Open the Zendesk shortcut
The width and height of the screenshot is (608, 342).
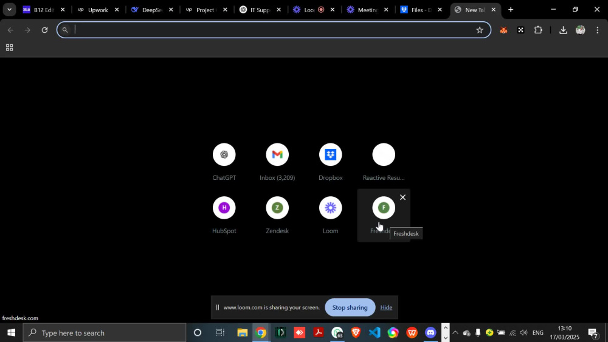(x=277, y=215)
